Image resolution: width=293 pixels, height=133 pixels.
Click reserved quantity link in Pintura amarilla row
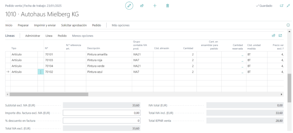pos(242,55)
